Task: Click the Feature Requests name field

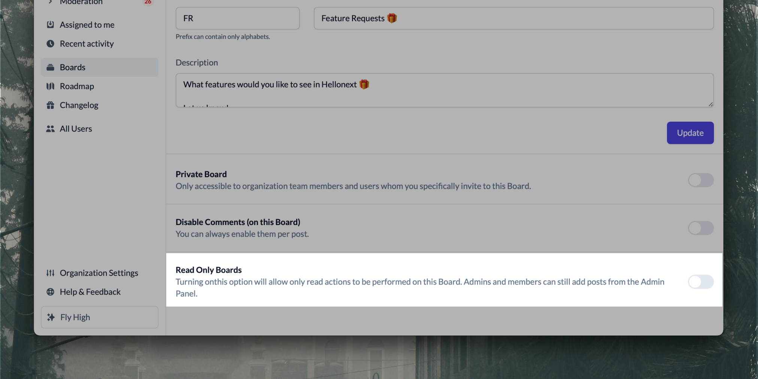Action: 514,18
